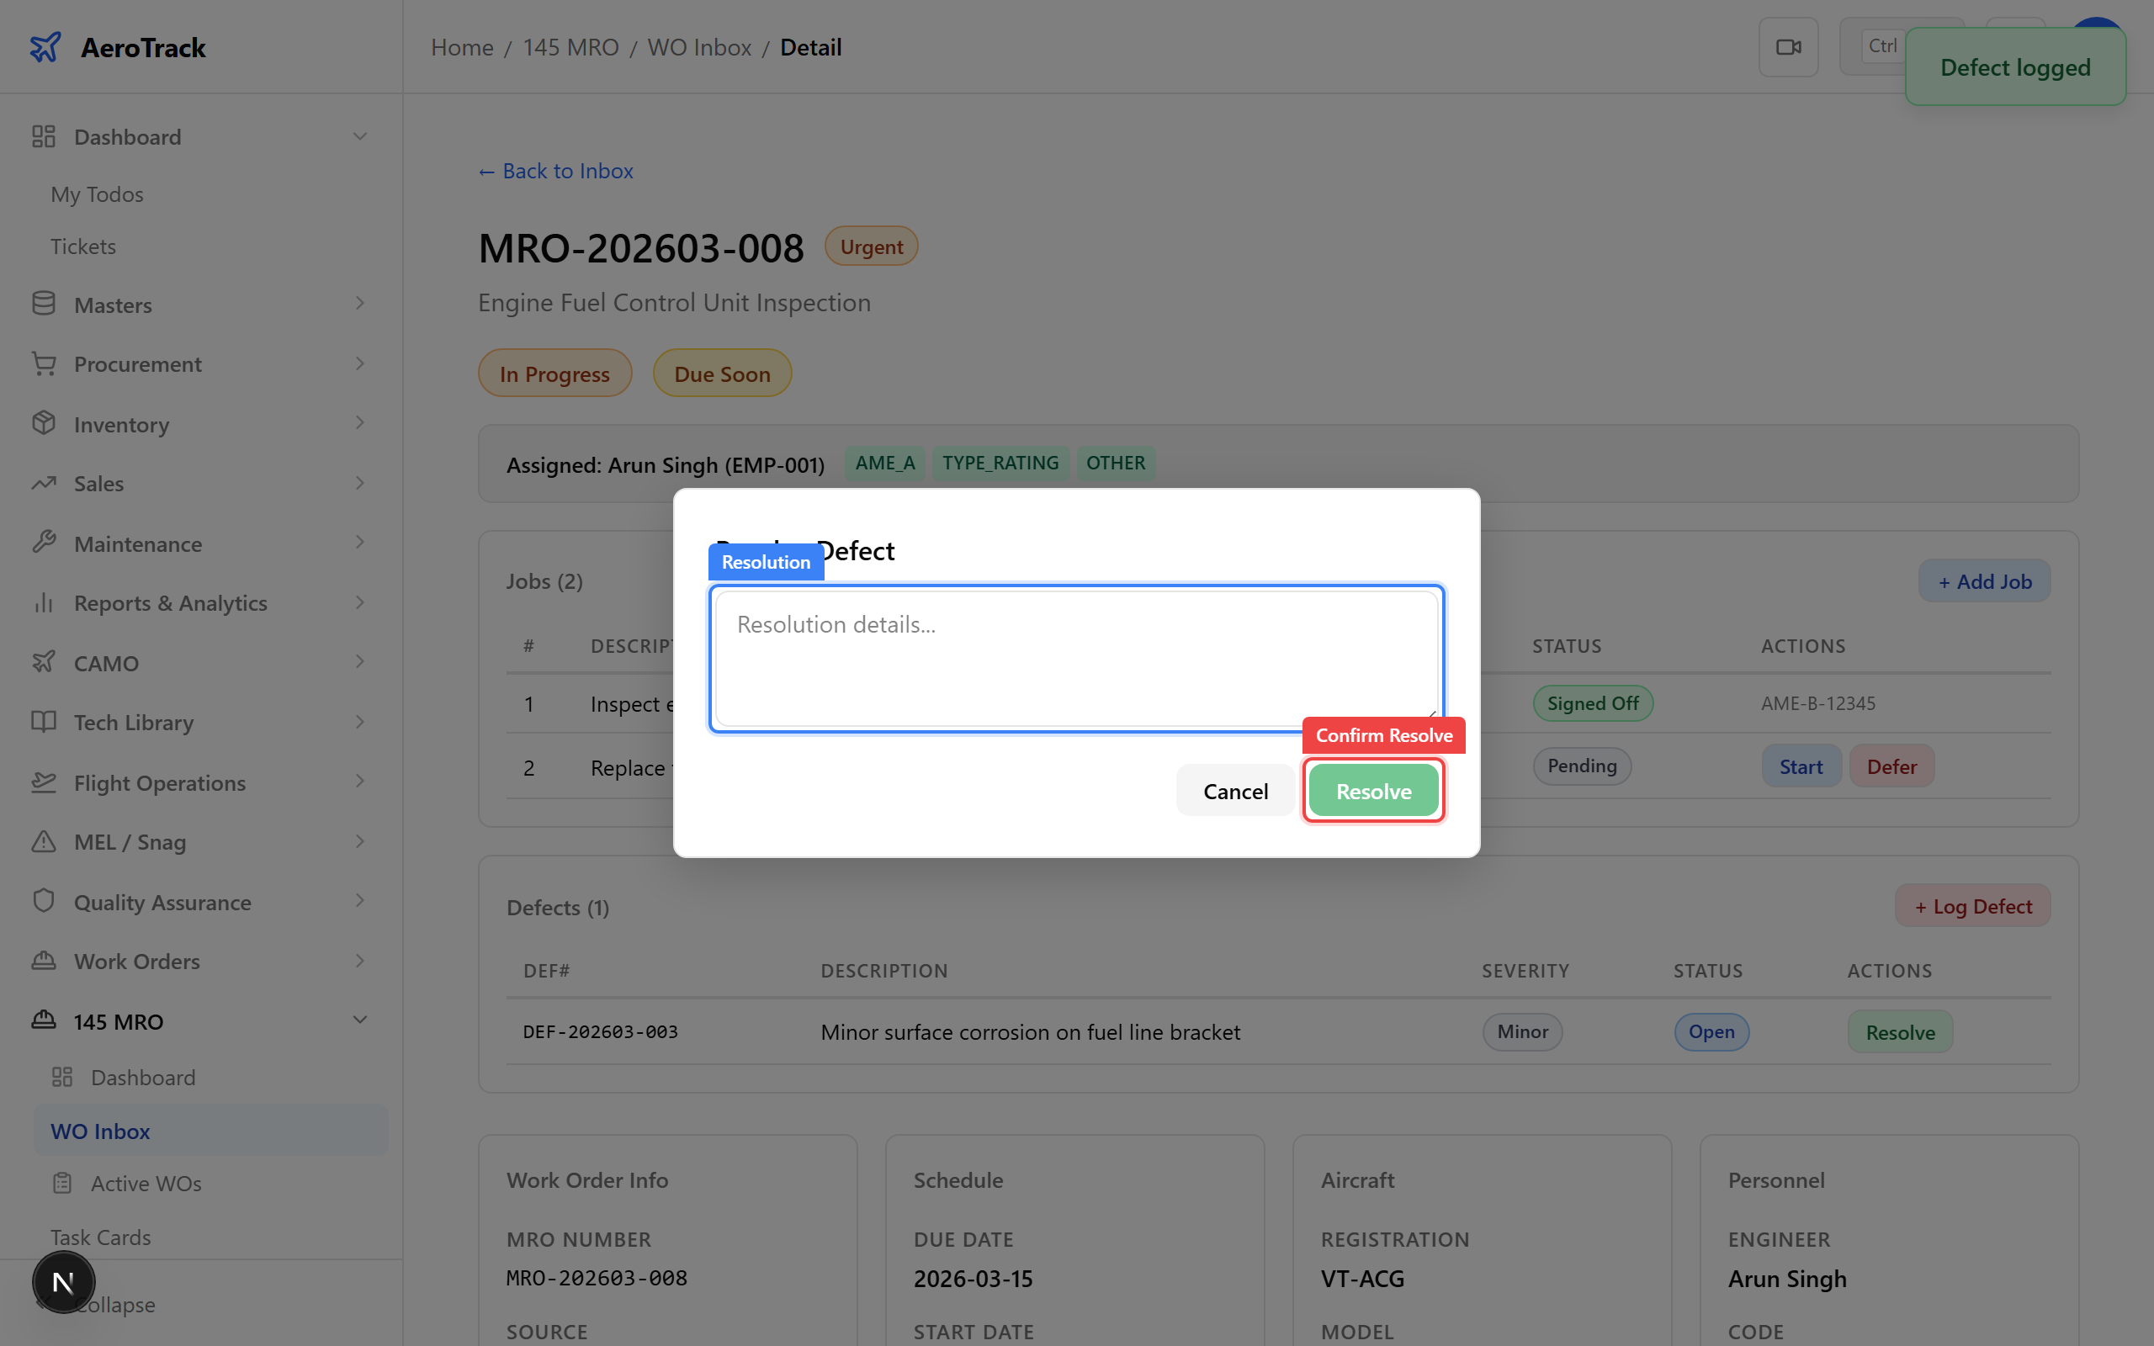
Task: Collapse the 145 MRO section chevron
Action: tap(359, 1020)
